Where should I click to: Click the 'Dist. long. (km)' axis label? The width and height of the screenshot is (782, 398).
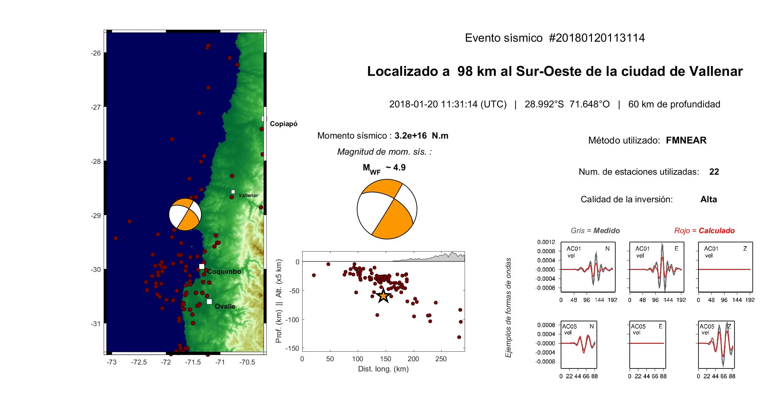click(x=383, y=369)
